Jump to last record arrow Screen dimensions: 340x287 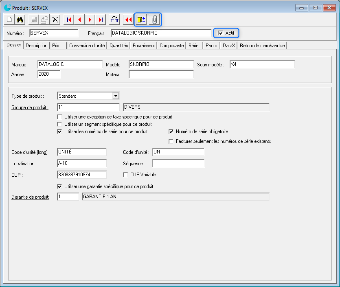pos(101,20)
